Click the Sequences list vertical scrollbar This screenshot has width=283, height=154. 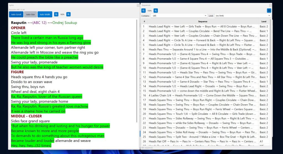click(x=270, y=55)
